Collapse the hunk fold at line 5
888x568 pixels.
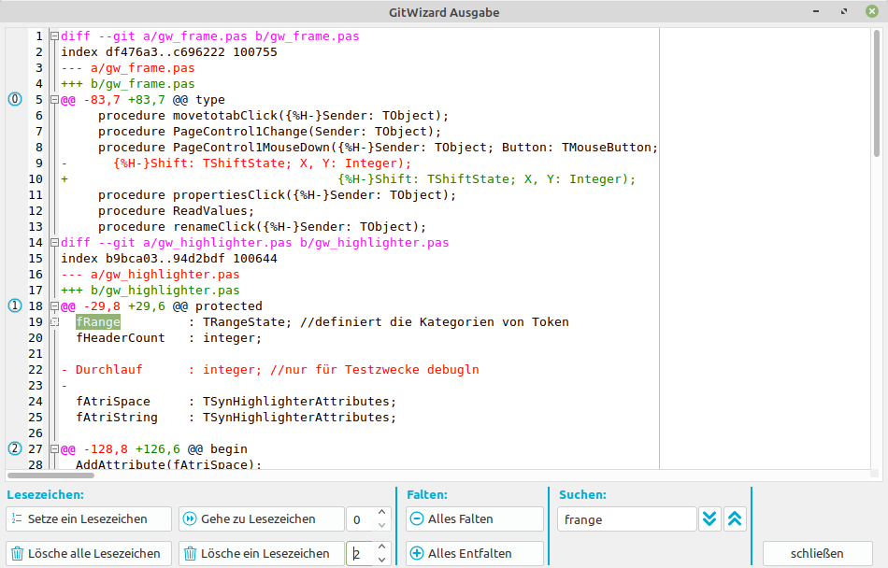[x=54, y=100]
